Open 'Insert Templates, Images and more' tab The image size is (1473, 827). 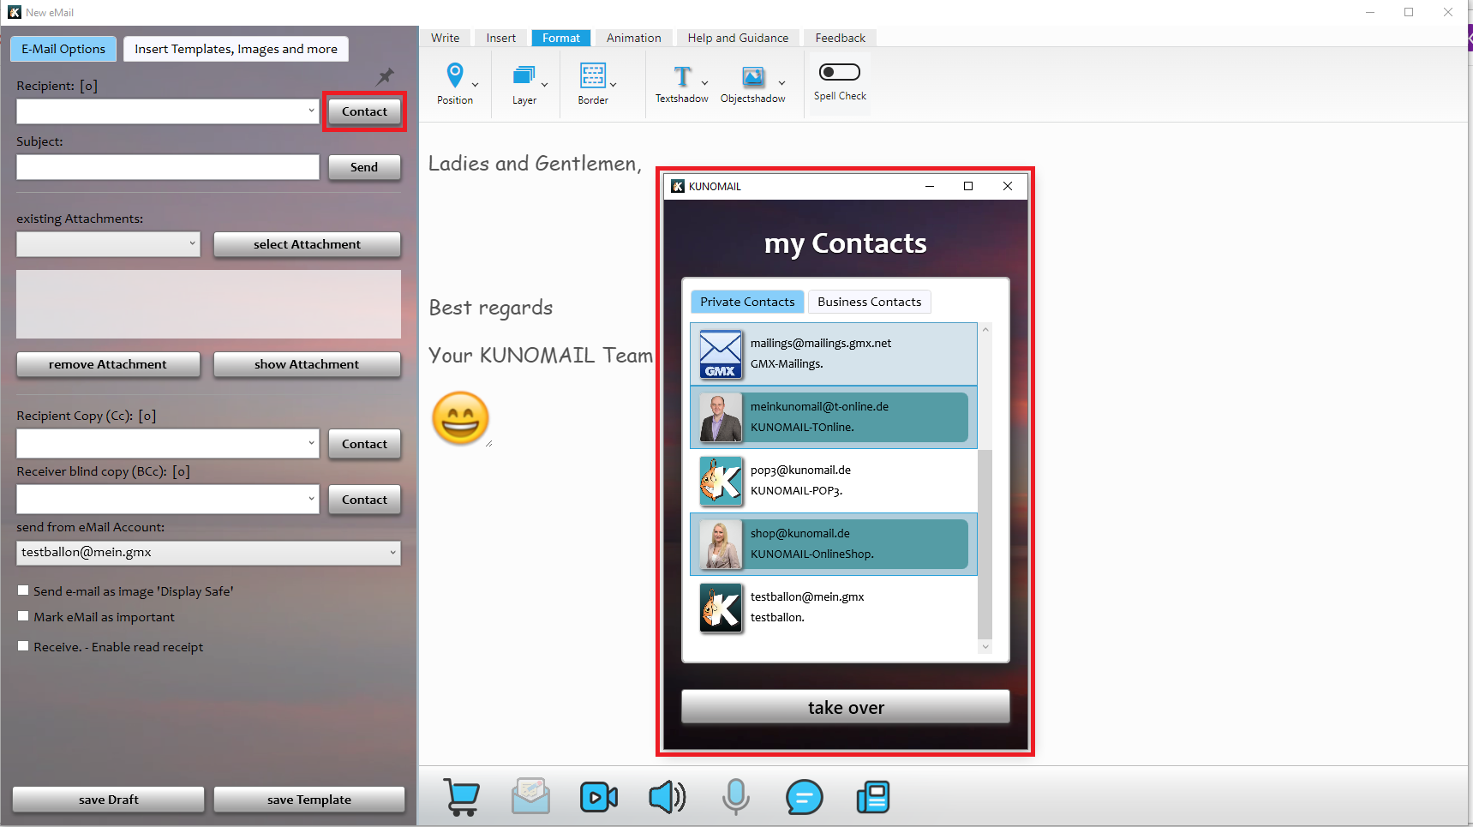click(236, 49)
